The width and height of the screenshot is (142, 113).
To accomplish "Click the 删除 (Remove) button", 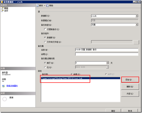I will pos(130,87).
